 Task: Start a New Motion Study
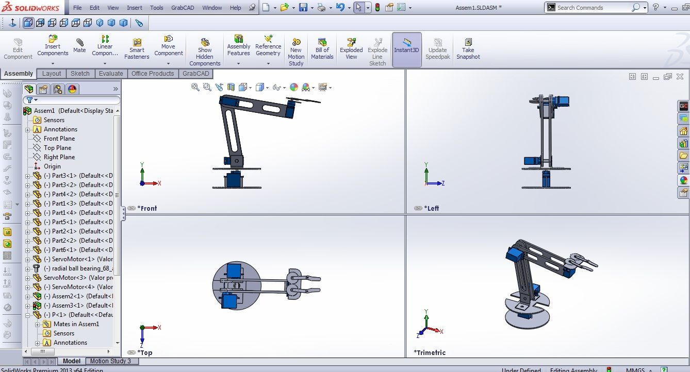pos(295,50)
